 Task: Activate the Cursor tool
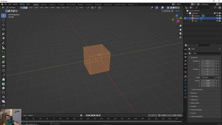click(3, 20)
